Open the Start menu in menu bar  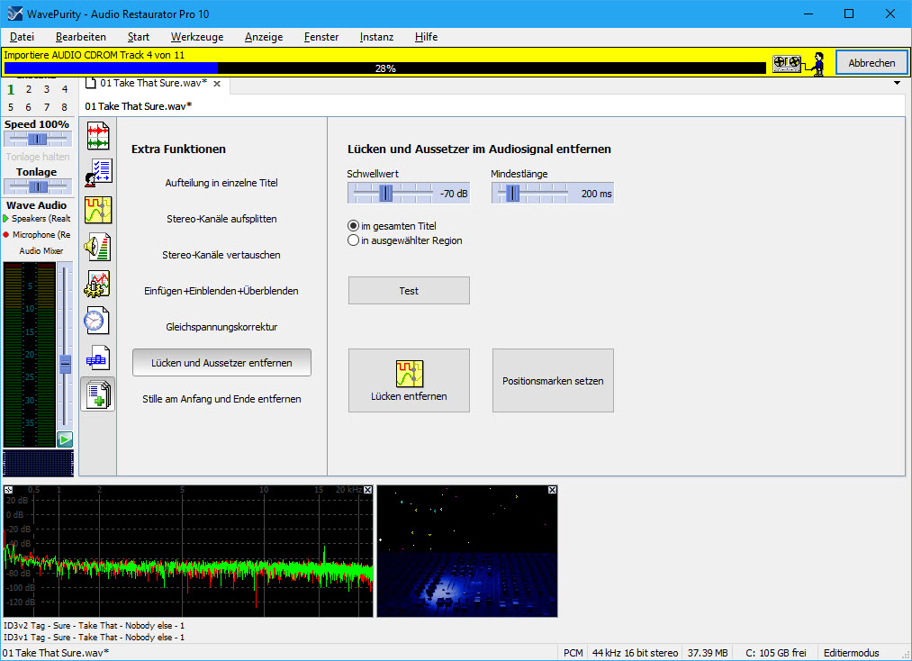[139, 37]
